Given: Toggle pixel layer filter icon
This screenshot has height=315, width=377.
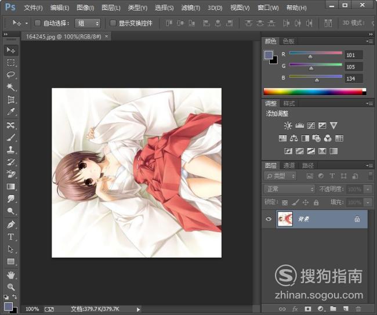Looking at the screenshot, I should pos(310,176).
